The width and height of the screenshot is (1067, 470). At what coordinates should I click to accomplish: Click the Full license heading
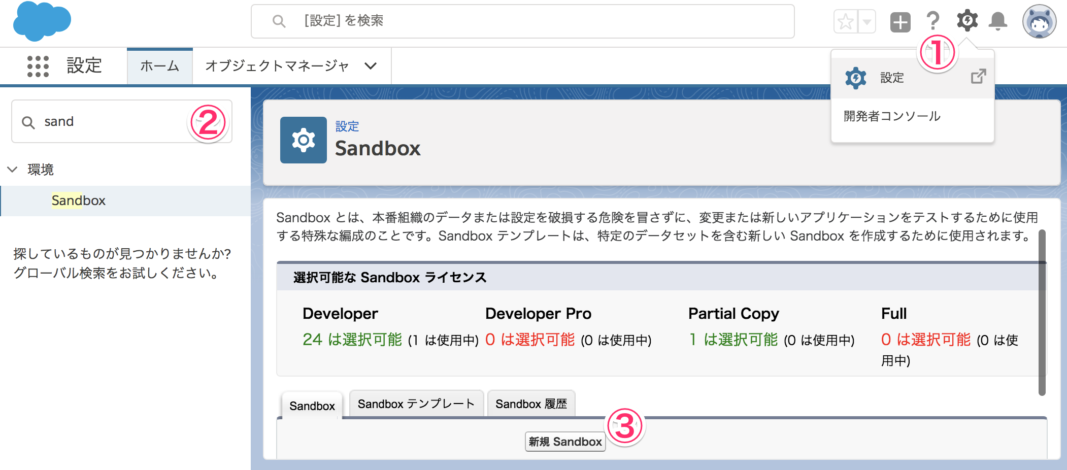click(894, 314)
